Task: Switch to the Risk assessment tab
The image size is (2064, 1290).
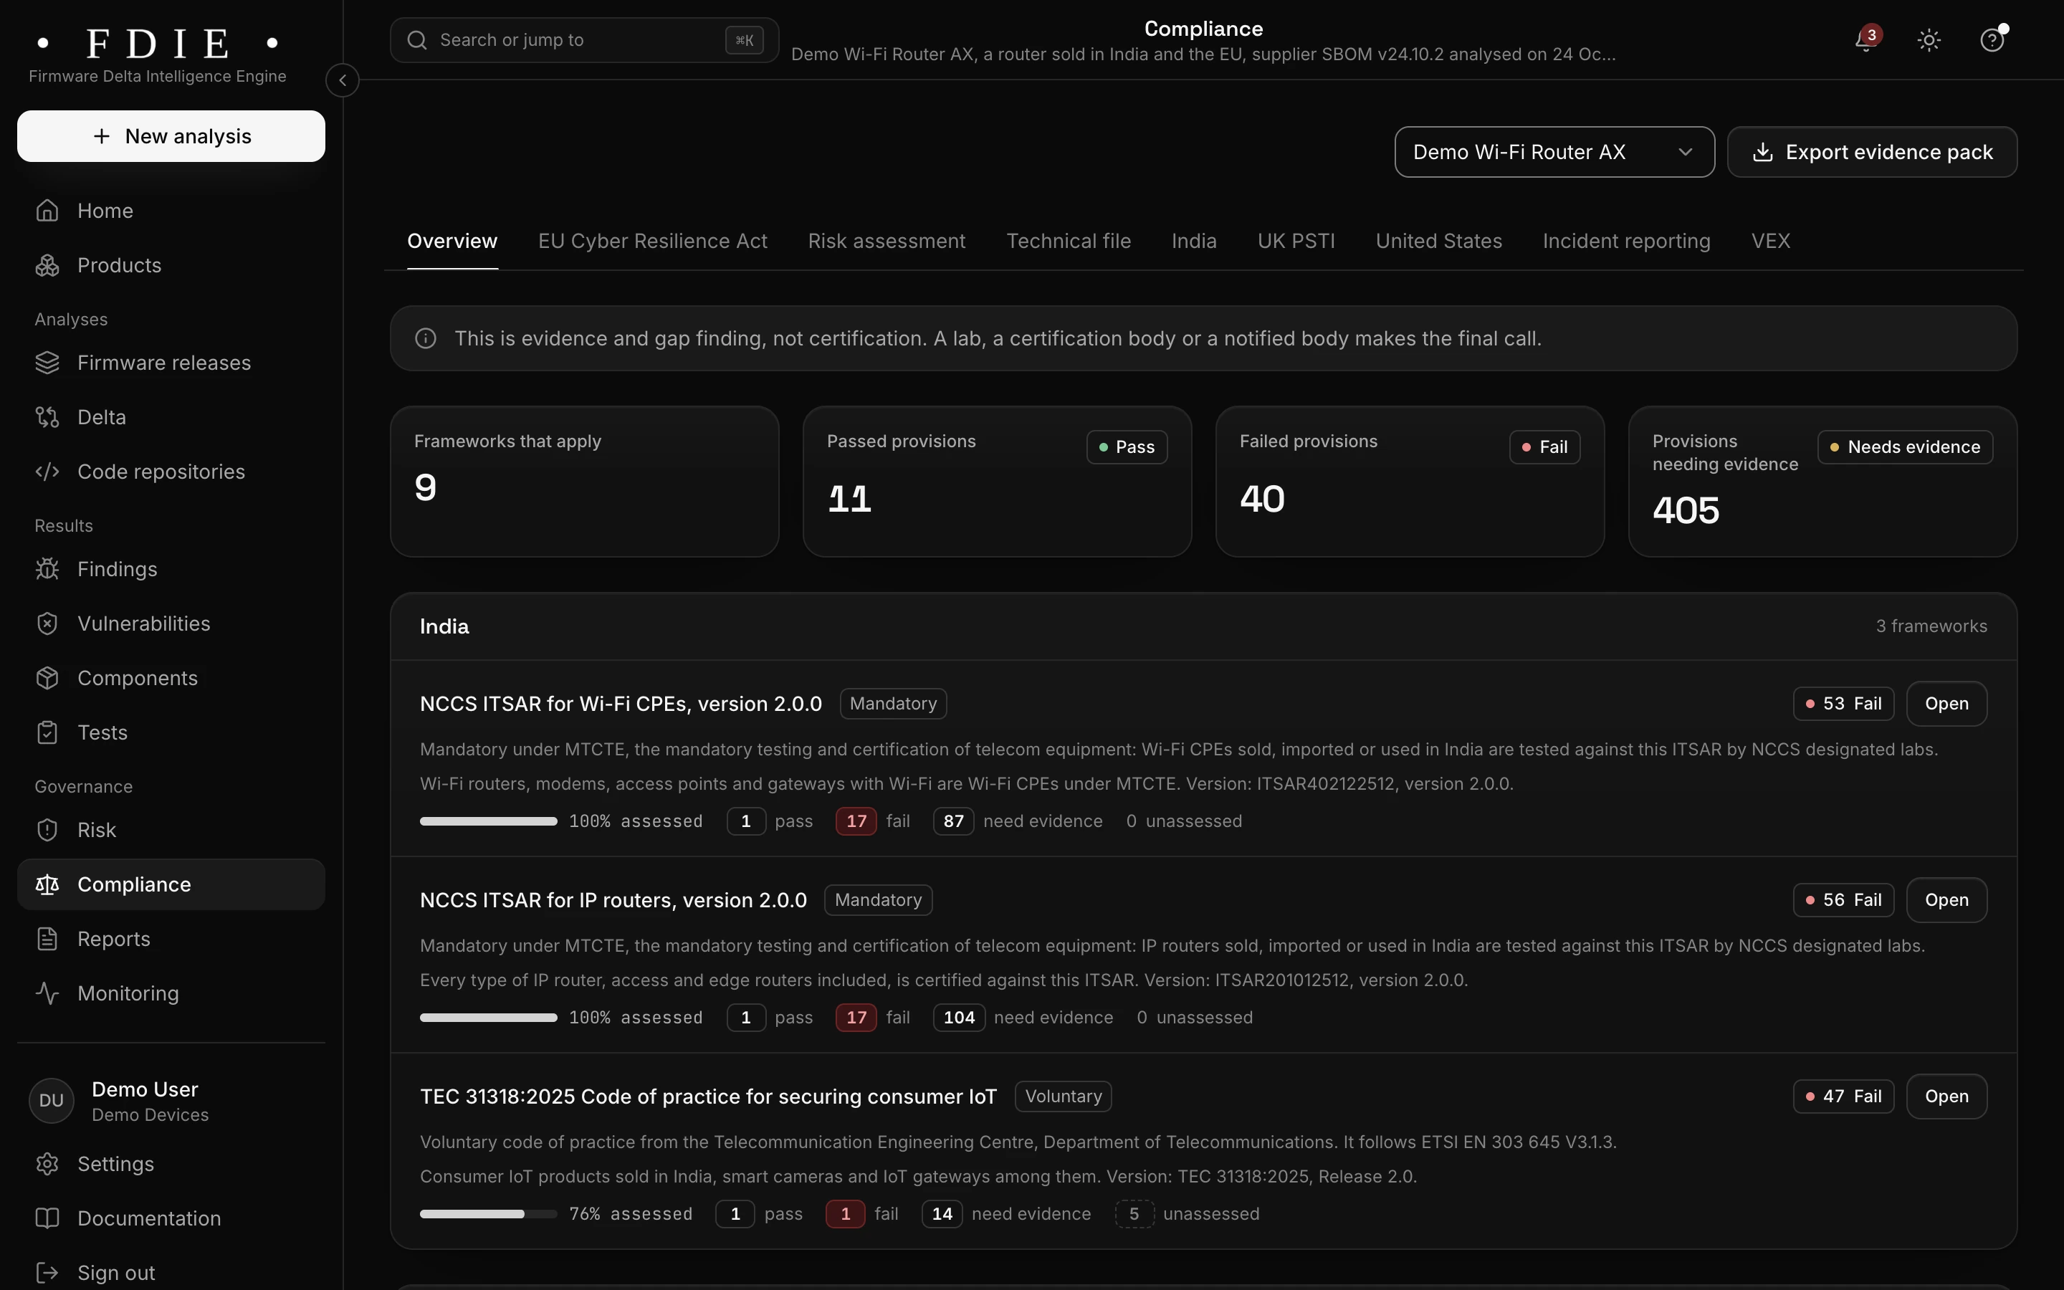Action: point(887,242)
